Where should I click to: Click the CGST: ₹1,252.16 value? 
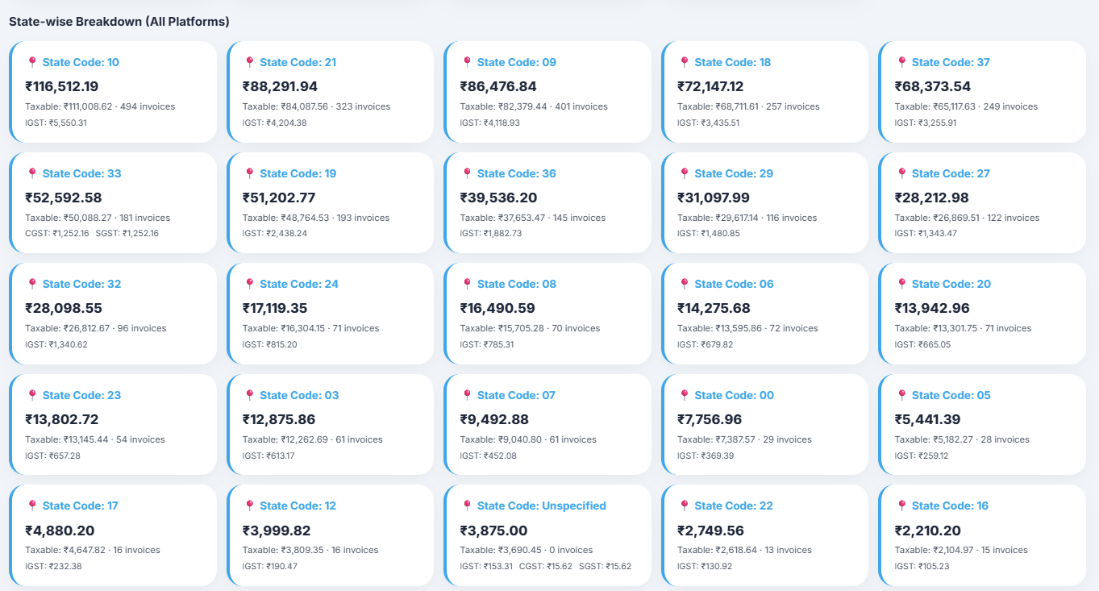(57, 234)
